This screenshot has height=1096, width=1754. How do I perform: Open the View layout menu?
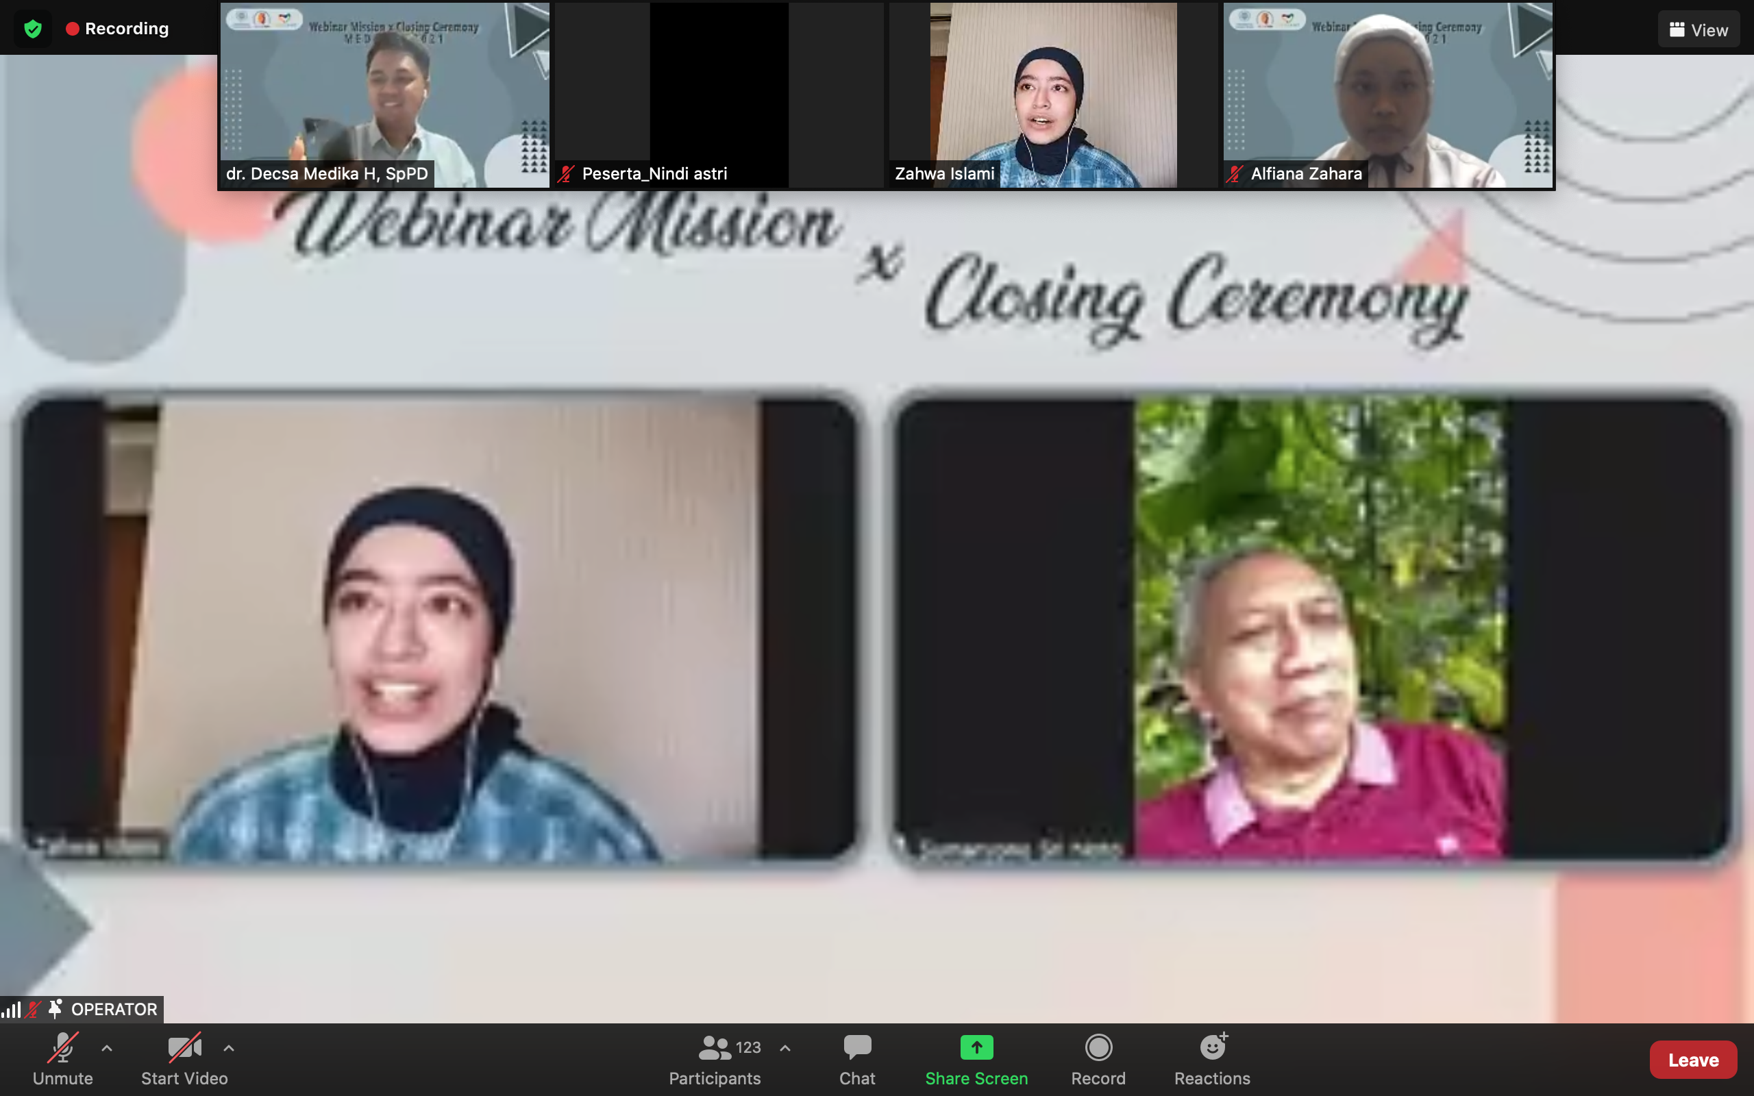1699,29
